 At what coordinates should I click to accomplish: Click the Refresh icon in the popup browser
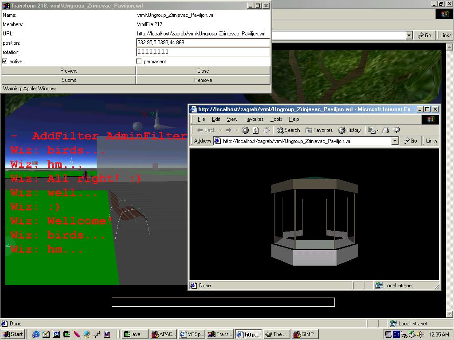[x=256, y=130]
